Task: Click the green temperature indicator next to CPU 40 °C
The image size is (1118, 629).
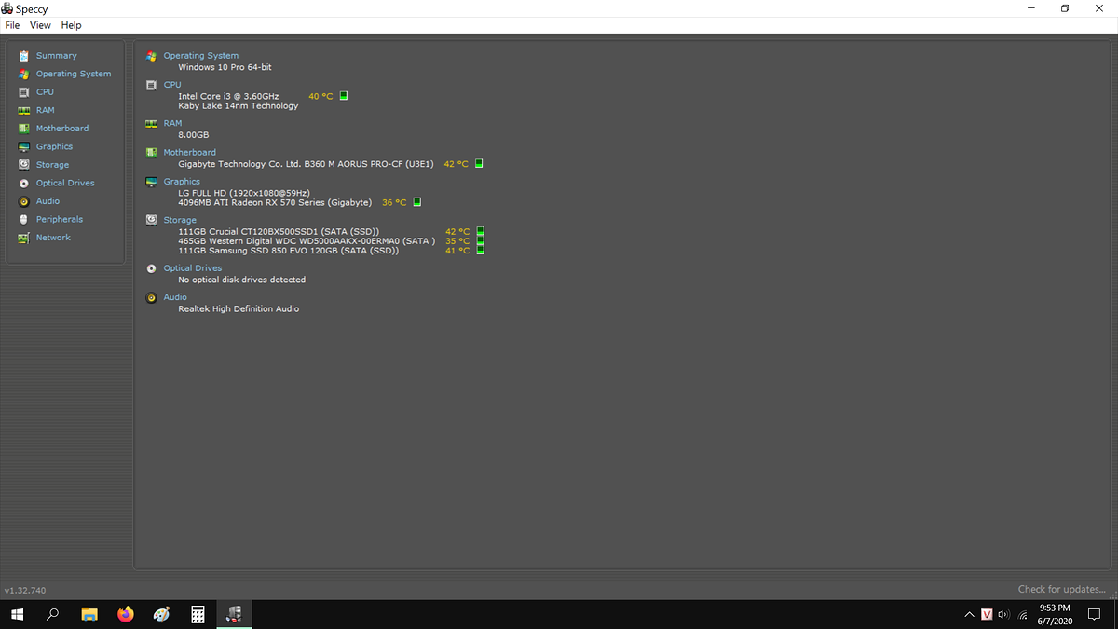Action: [344, 96]
